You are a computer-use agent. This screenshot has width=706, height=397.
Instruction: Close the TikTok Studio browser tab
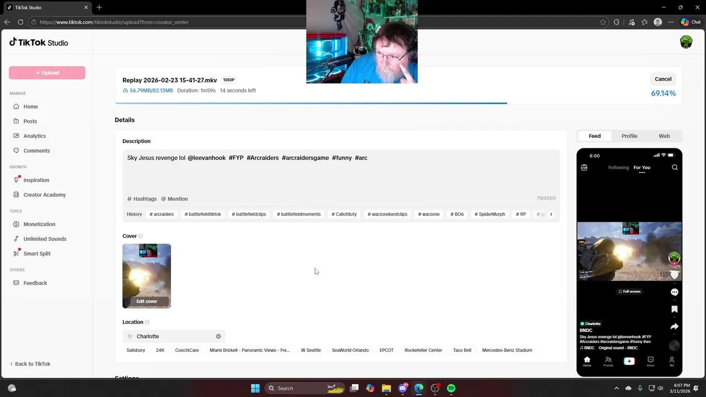[86, 8]
